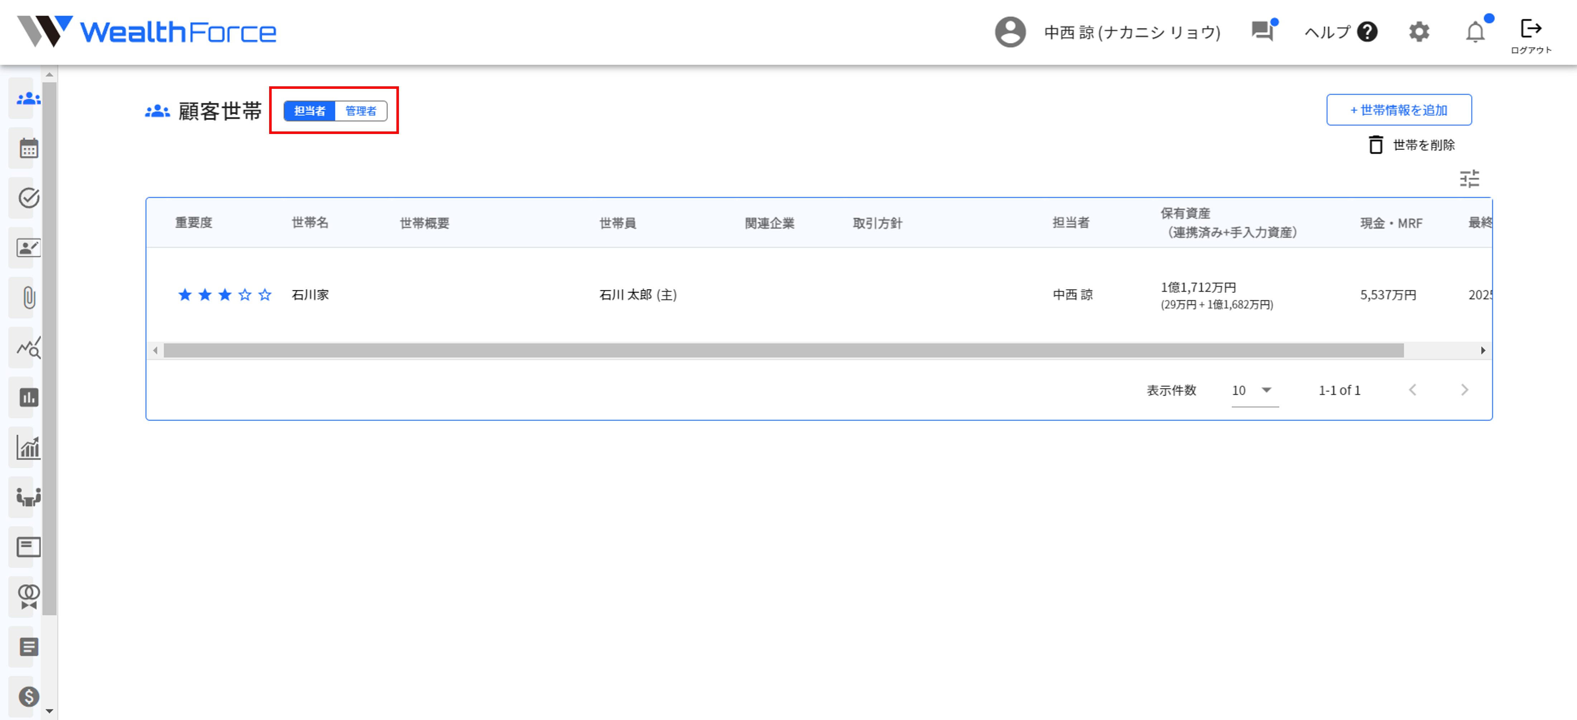Click the sidebar scroll down arrow
1577x720 pixels.
point(49,711)
